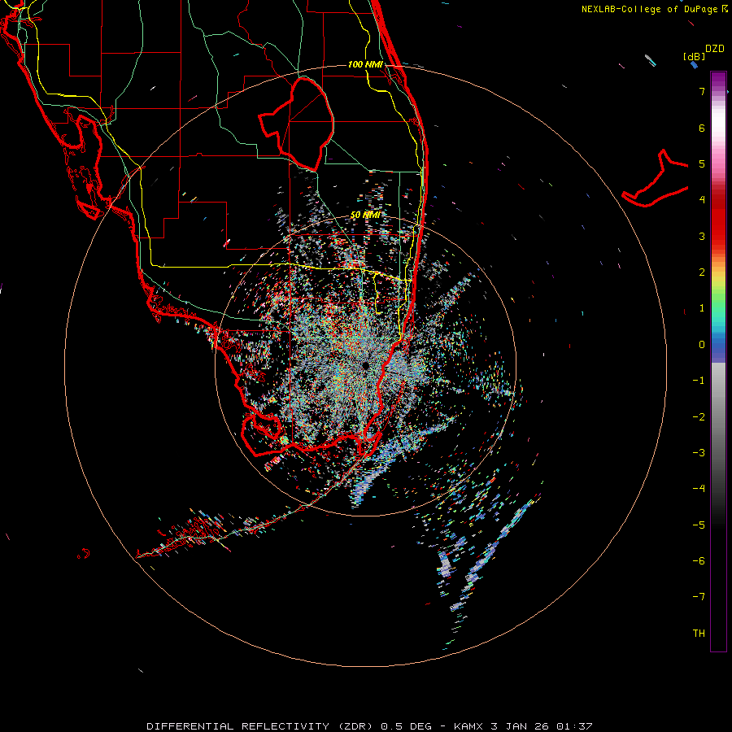The image size is (732, 732).
Task: Click the 7 value on the color scale
Action: [702, 91]
